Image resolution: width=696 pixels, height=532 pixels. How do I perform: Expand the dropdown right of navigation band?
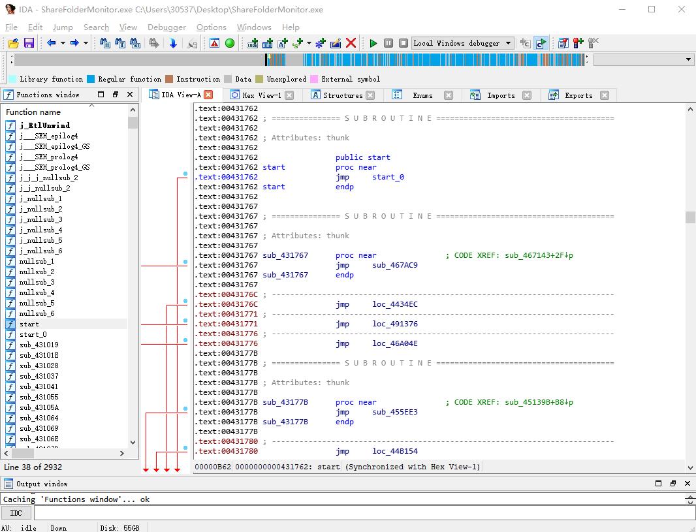point(688,59)
